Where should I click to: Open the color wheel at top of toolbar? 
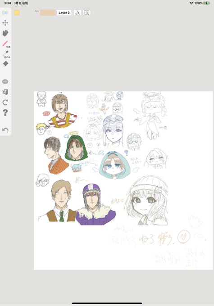point(5,13)
